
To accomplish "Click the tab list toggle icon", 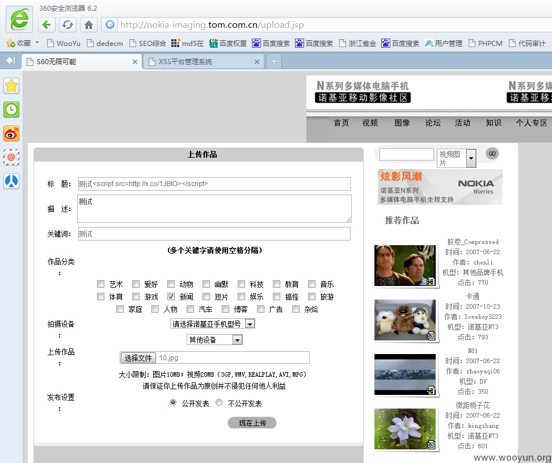I will click(11, 61).
